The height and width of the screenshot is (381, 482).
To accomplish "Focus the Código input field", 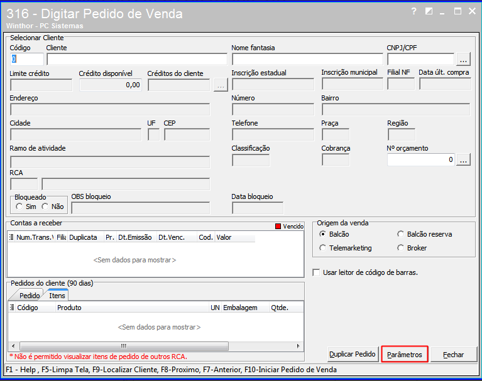I will point(27,59).
